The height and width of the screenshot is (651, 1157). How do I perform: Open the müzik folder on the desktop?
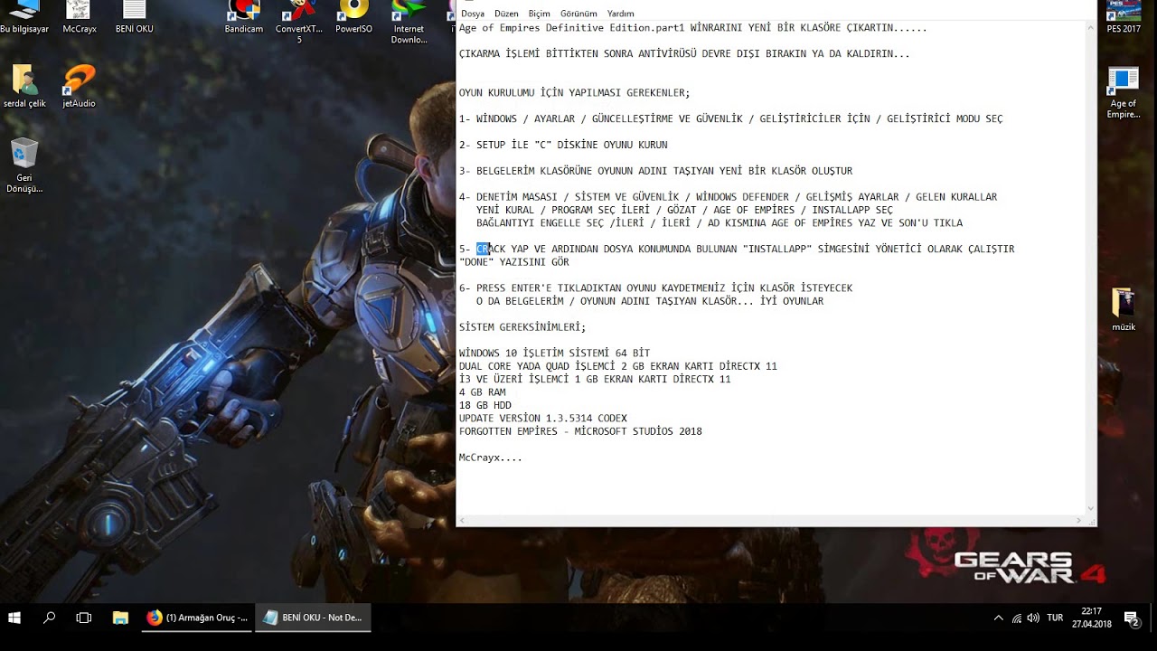[x=1124, y=310]
